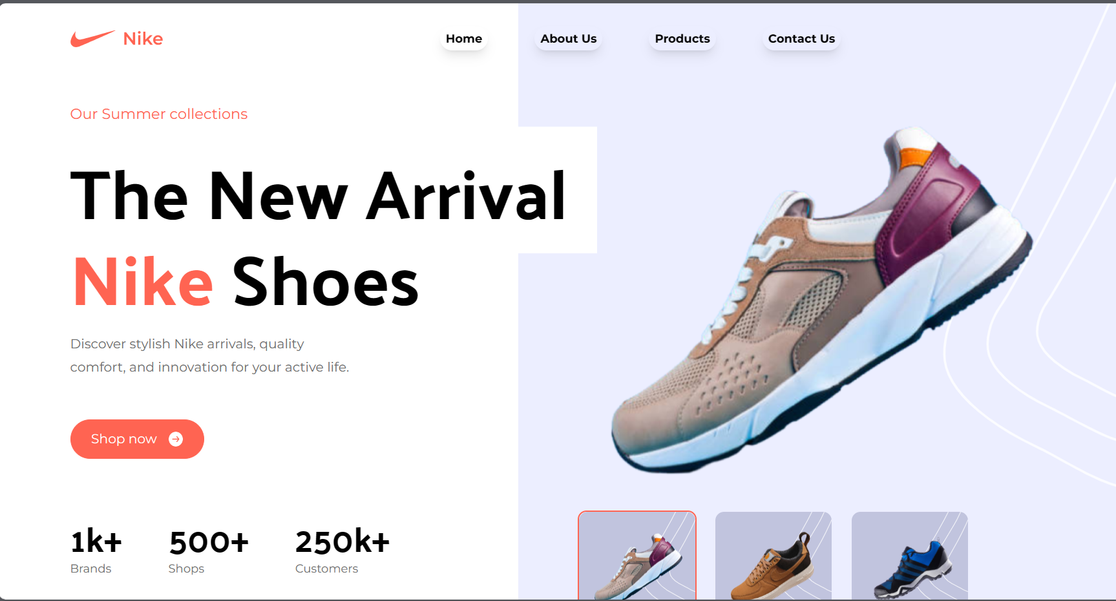Click the 250k+ Customers statistic
The width and height of the screenshot is (1116, 601).
click(342, 551)
